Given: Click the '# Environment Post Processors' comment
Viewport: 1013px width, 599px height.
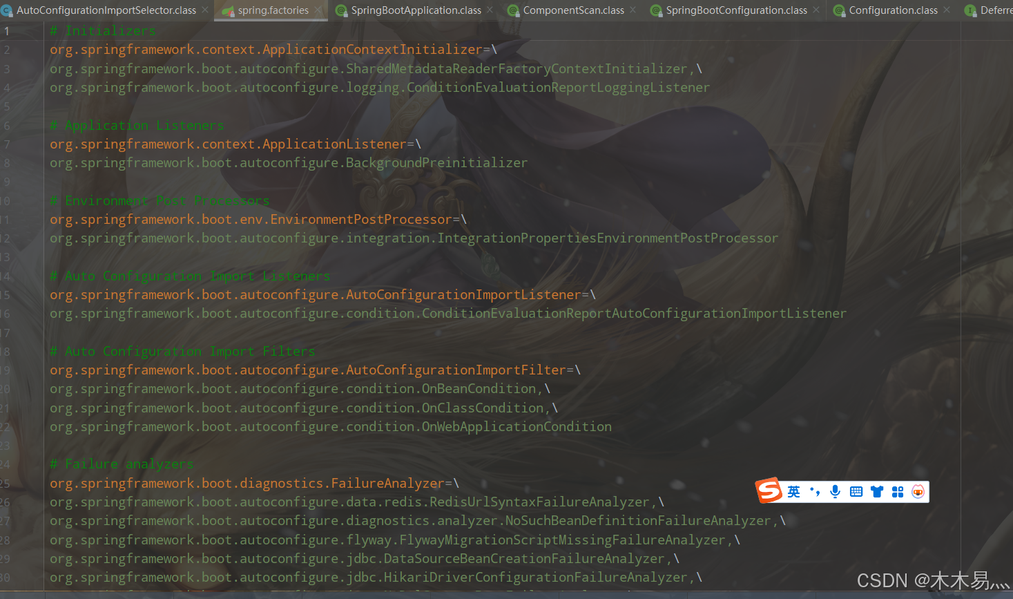Looking at the screenshot, I should pos(160,200).
